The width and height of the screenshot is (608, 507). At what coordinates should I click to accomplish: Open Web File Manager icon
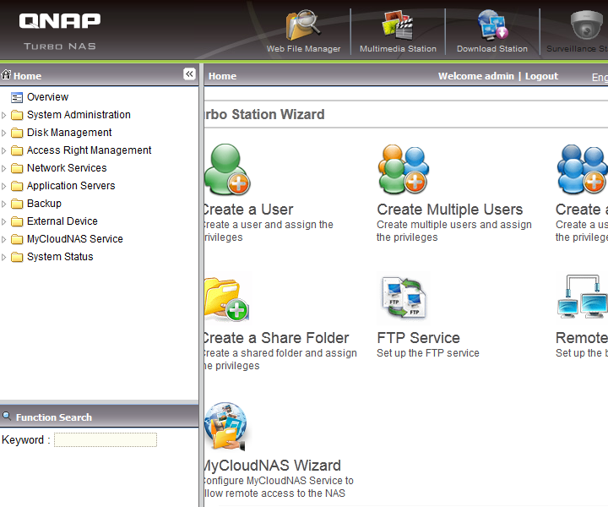[x=303, y=27]
